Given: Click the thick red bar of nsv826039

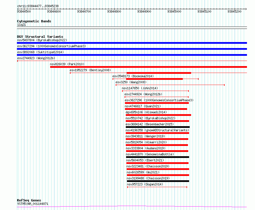Looking at the screenshot, I should [x=148, y=67].
